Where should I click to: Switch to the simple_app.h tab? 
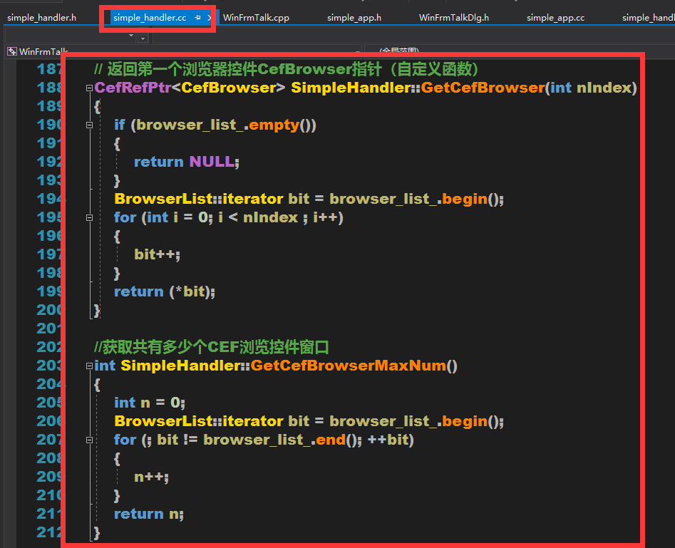(354, 17)
